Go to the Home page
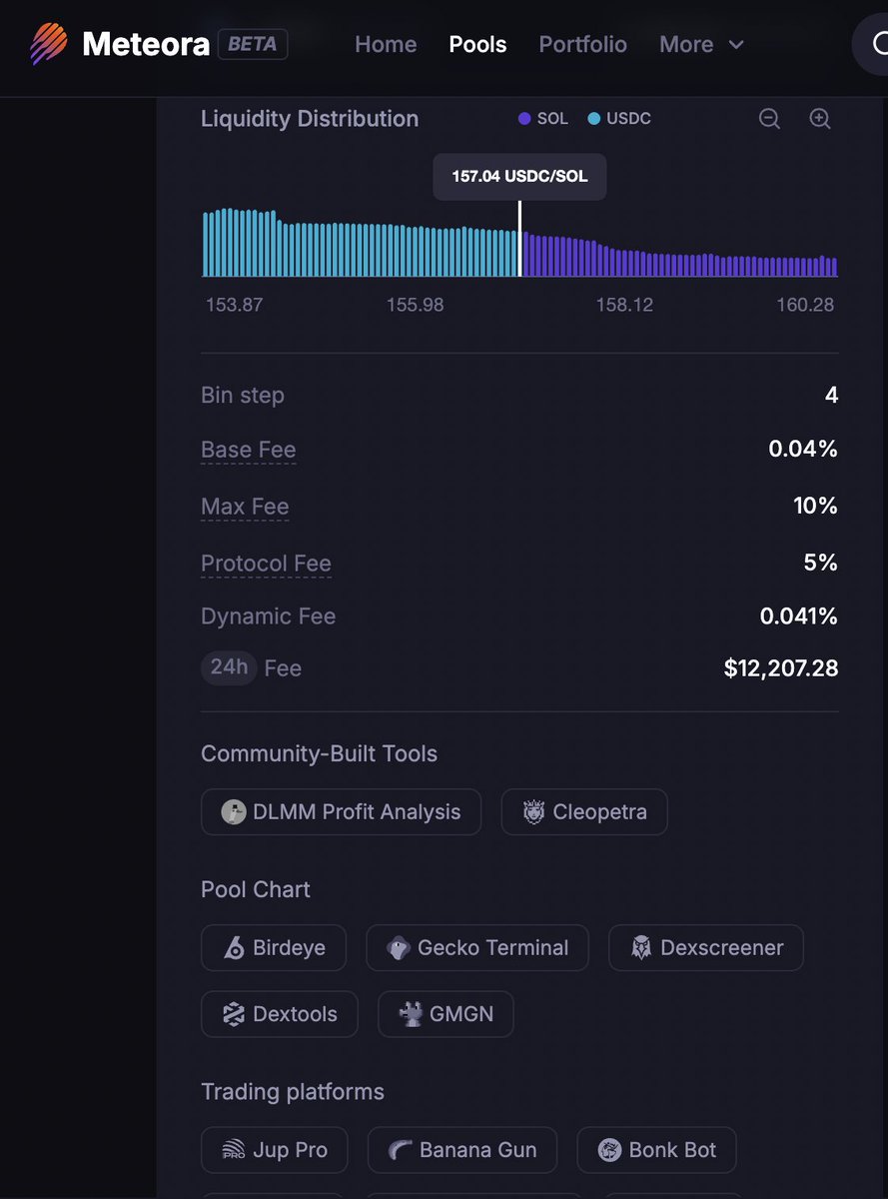The height and width of the screenshot is (1199, 888). 386,44
